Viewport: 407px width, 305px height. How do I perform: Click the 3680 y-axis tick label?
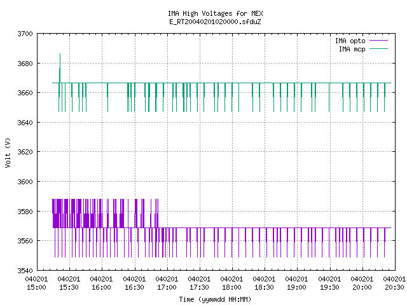(25, 64)
